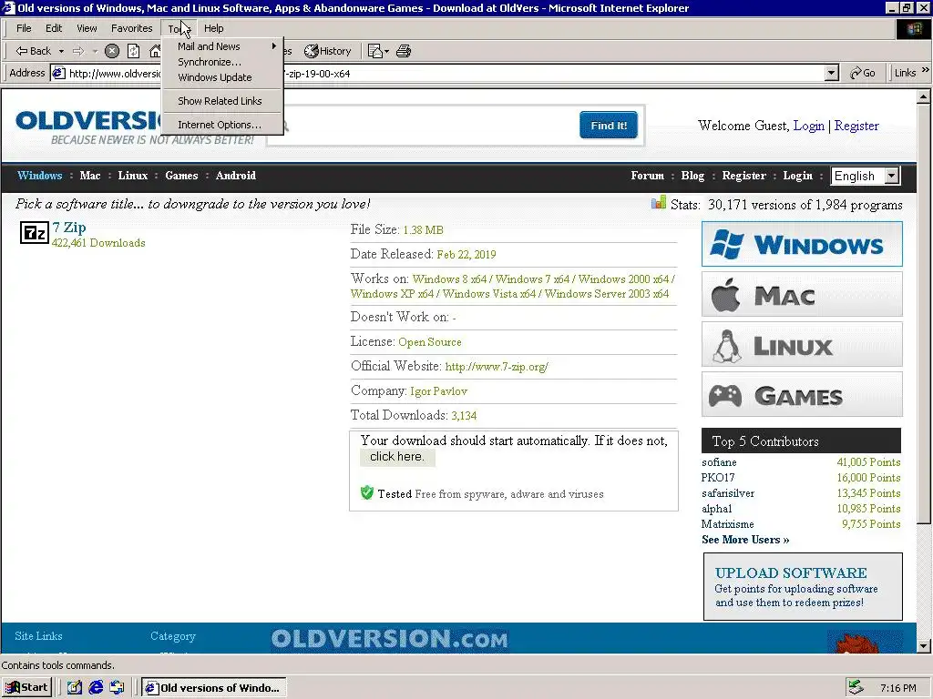Click the stats bar chart icon

(x=658, y=203)
